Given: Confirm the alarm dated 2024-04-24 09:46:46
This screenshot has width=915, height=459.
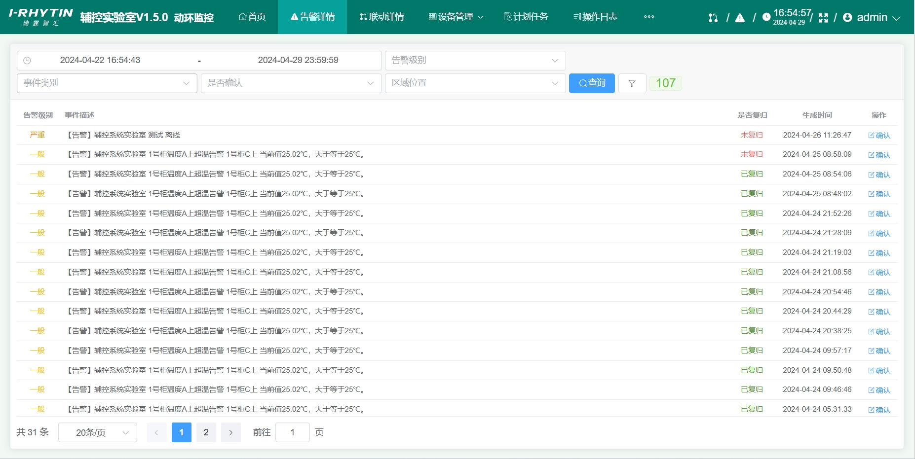Looking at the screenshot, I should click(879, 390).
